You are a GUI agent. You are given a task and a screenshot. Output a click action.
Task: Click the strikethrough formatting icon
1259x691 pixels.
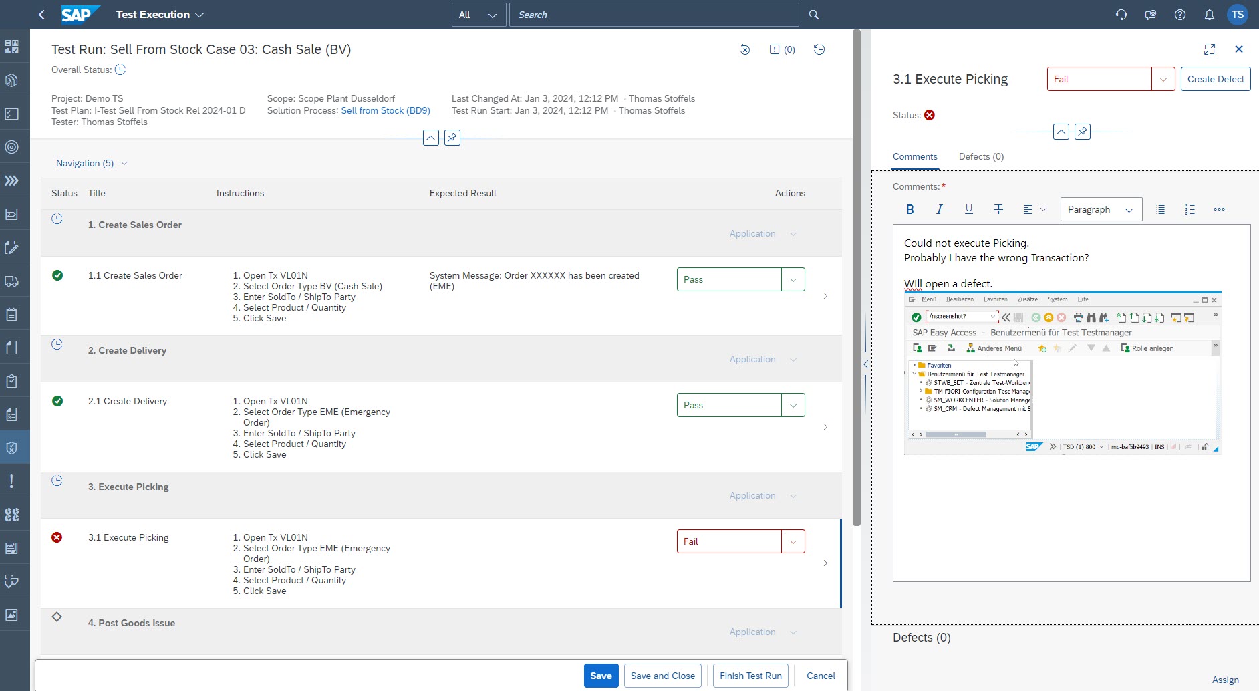pos(998,209)
